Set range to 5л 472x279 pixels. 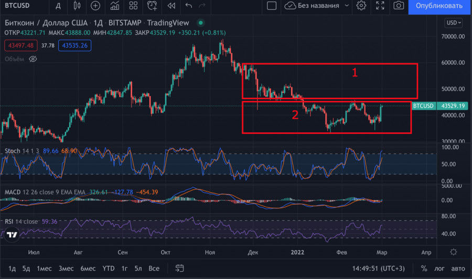click(138, 269)
